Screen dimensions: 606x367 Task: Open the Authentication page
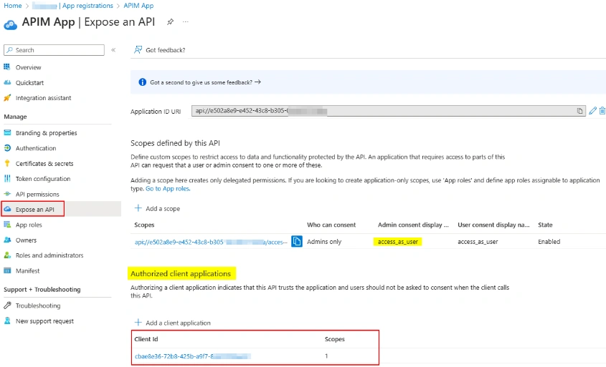pos(36,148)
